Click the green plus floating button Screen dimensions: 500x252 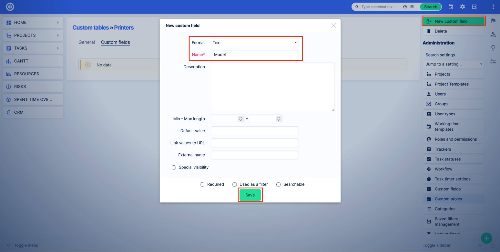tap(486, 238)
